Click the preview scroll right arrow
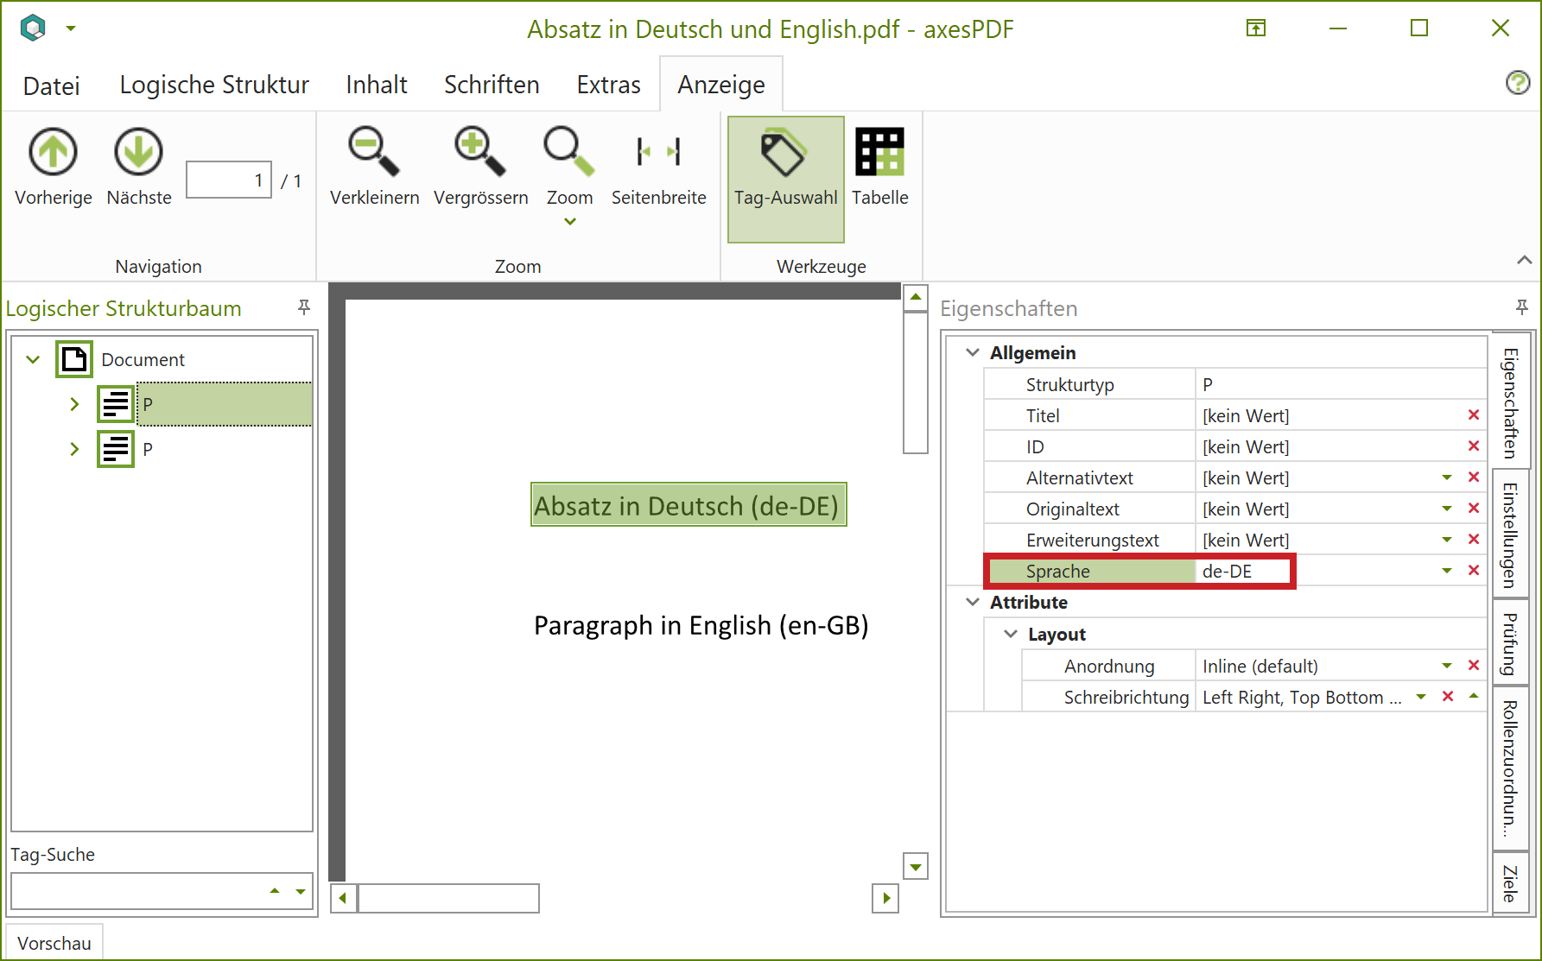Viewport: 1542px width, 961px height. 886,898
